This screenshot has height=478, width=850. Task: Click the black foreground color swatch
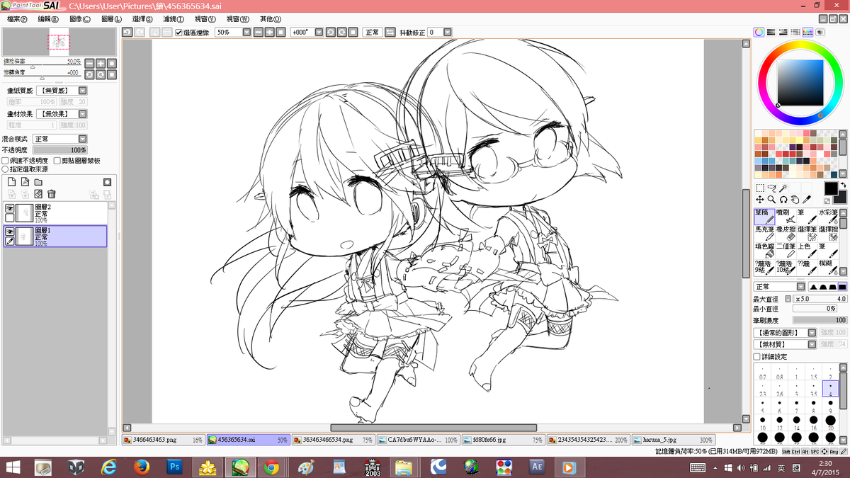click(x=832, y=188)
